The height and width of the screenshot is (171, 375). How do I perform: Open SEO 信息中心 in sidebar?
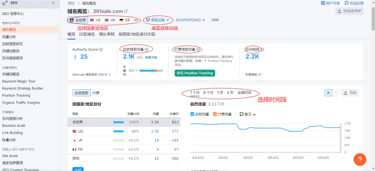(x=13, y=14)
